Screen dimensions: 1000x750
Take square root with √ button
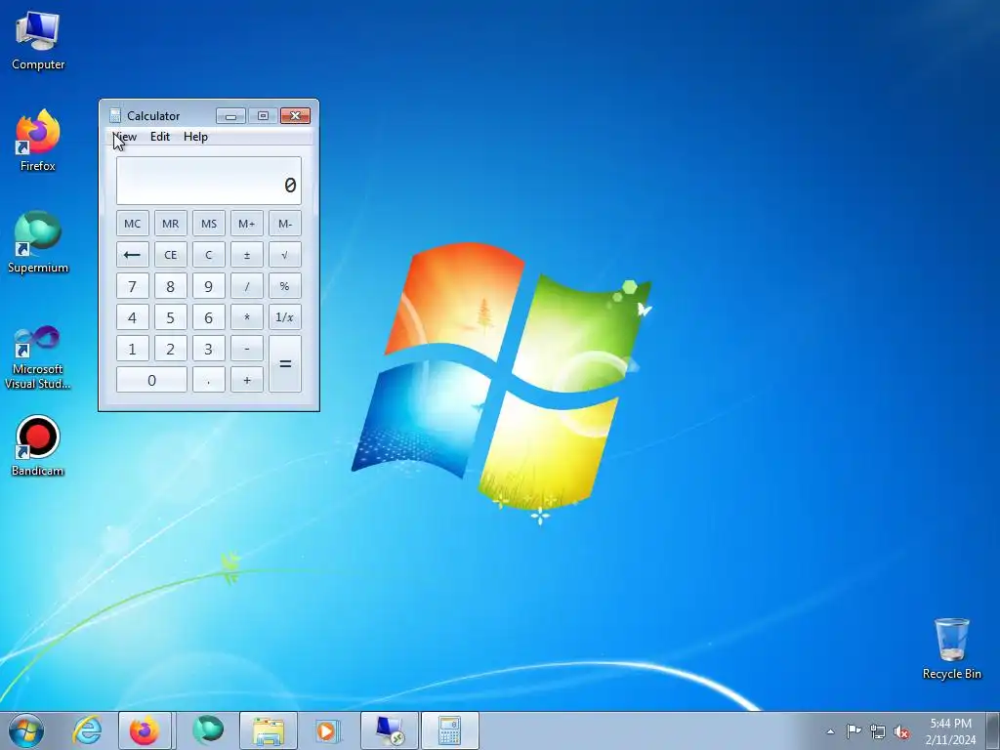click(x=285, y=255)
